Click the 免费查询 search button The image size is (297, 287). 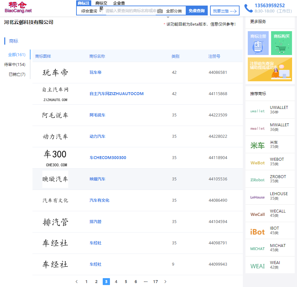coord(197,10)
